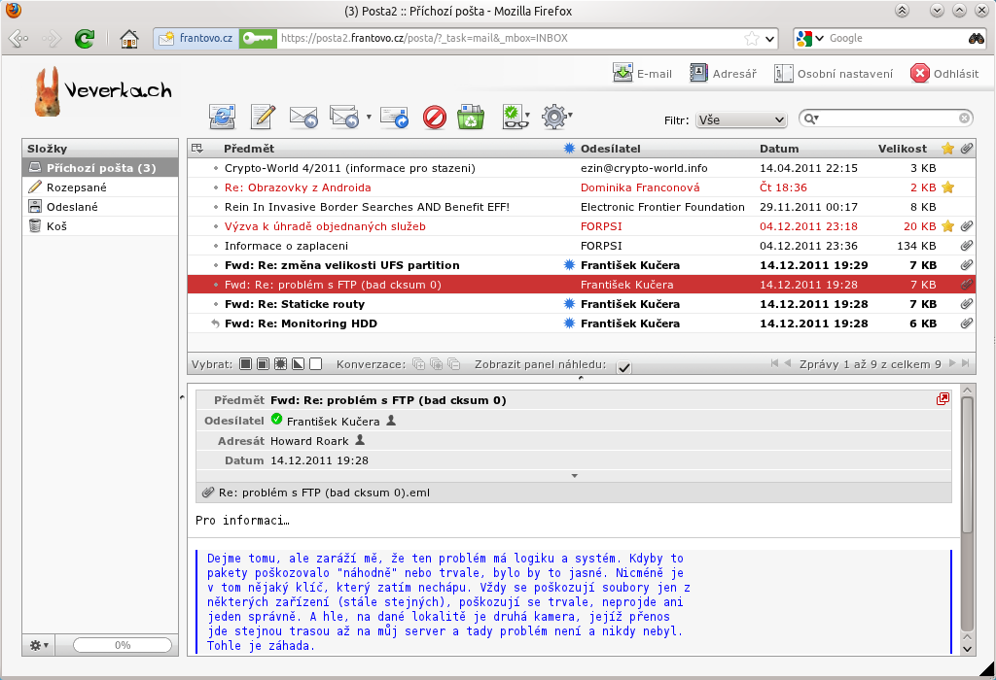The image size is (996, 680).
Task: Open the Filtr dropdown showing Vše
Action: [x=740, y=119]
